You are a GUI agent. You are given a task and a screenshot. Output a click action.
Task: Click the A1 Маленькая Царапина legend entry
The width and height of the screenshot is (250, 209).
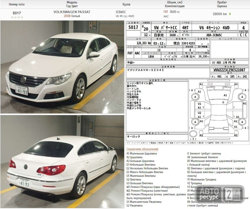click(x=142, y=153)
